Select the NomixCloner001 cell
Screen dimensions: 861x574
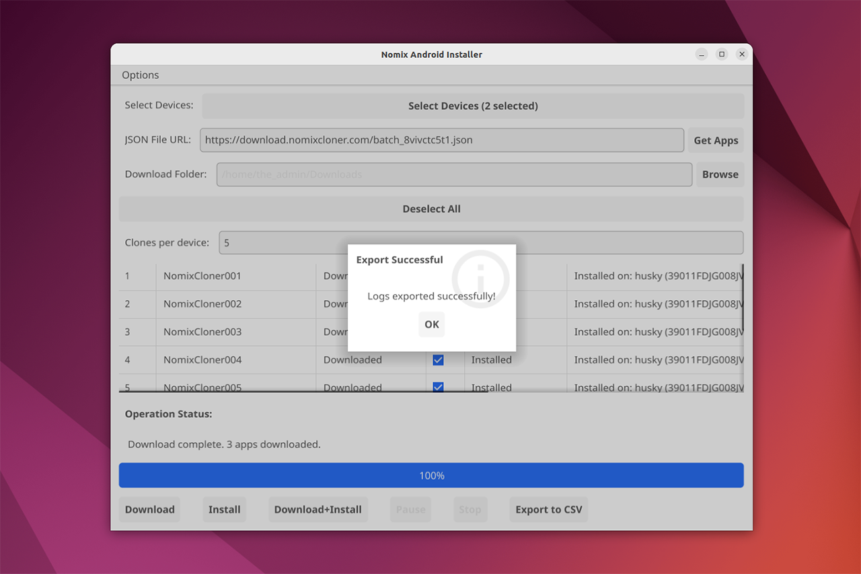point(236,276)
